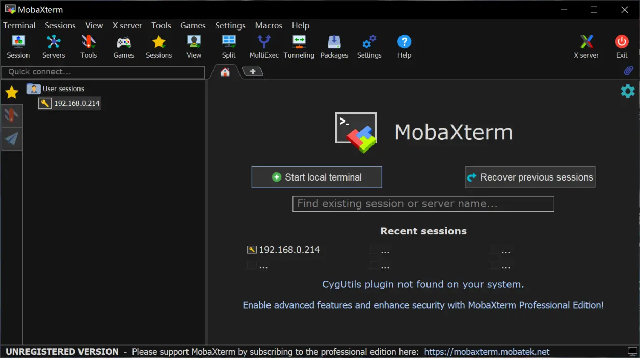Click the MobaXterm logo in title bar

(10, 9)
